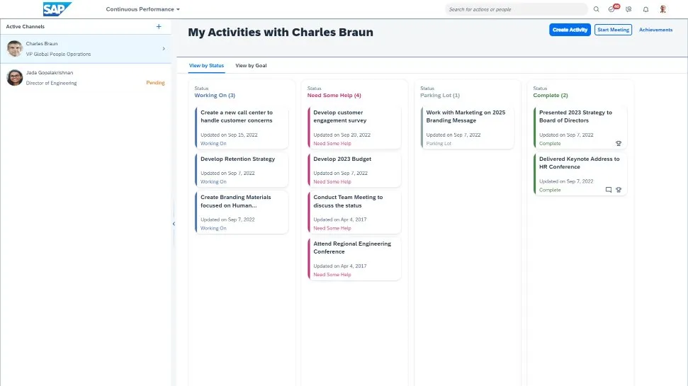Click achievement trophy icon on Presented 2023 Strategy card

coord(619,143)
